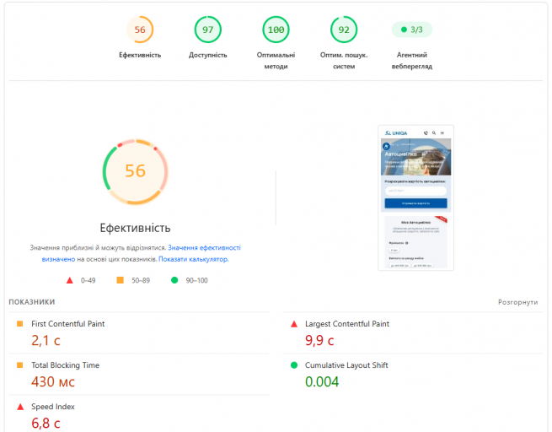
Task: Click the Cumulative Layout Shift green circle icon
Action: [x=294, y=365]
